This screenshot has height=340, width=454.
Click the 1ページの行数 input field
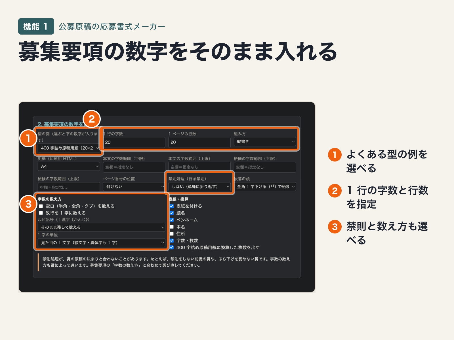coord(199,142)
